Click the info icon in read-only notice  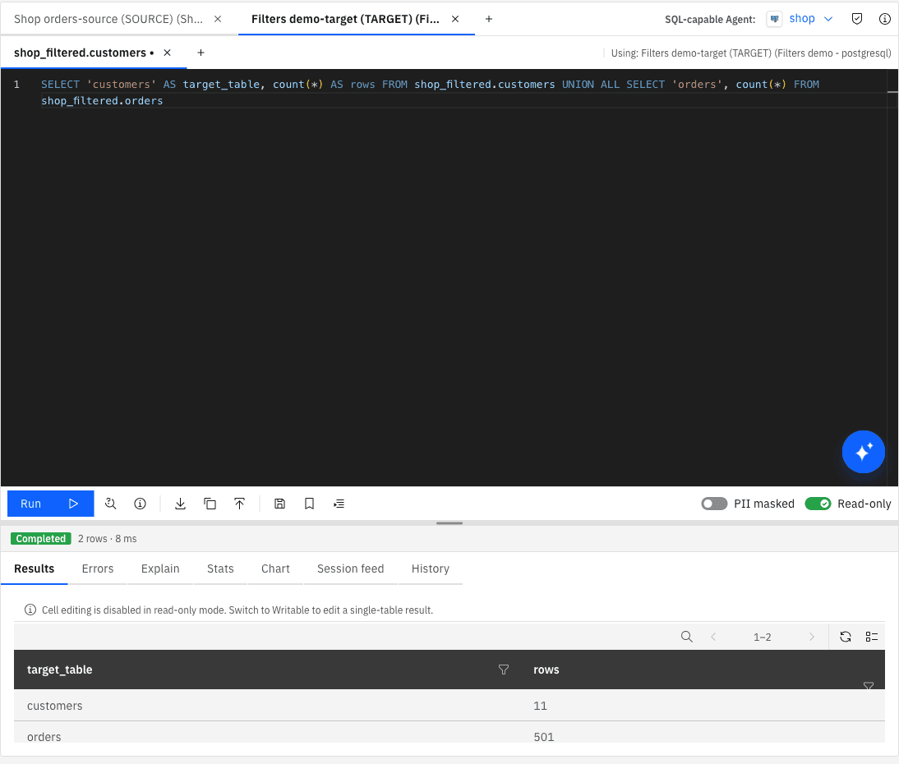point(30,610)
